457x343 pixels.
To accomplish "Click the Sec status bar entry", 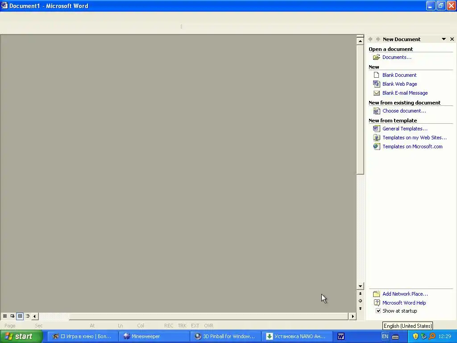I will [38, 326].
